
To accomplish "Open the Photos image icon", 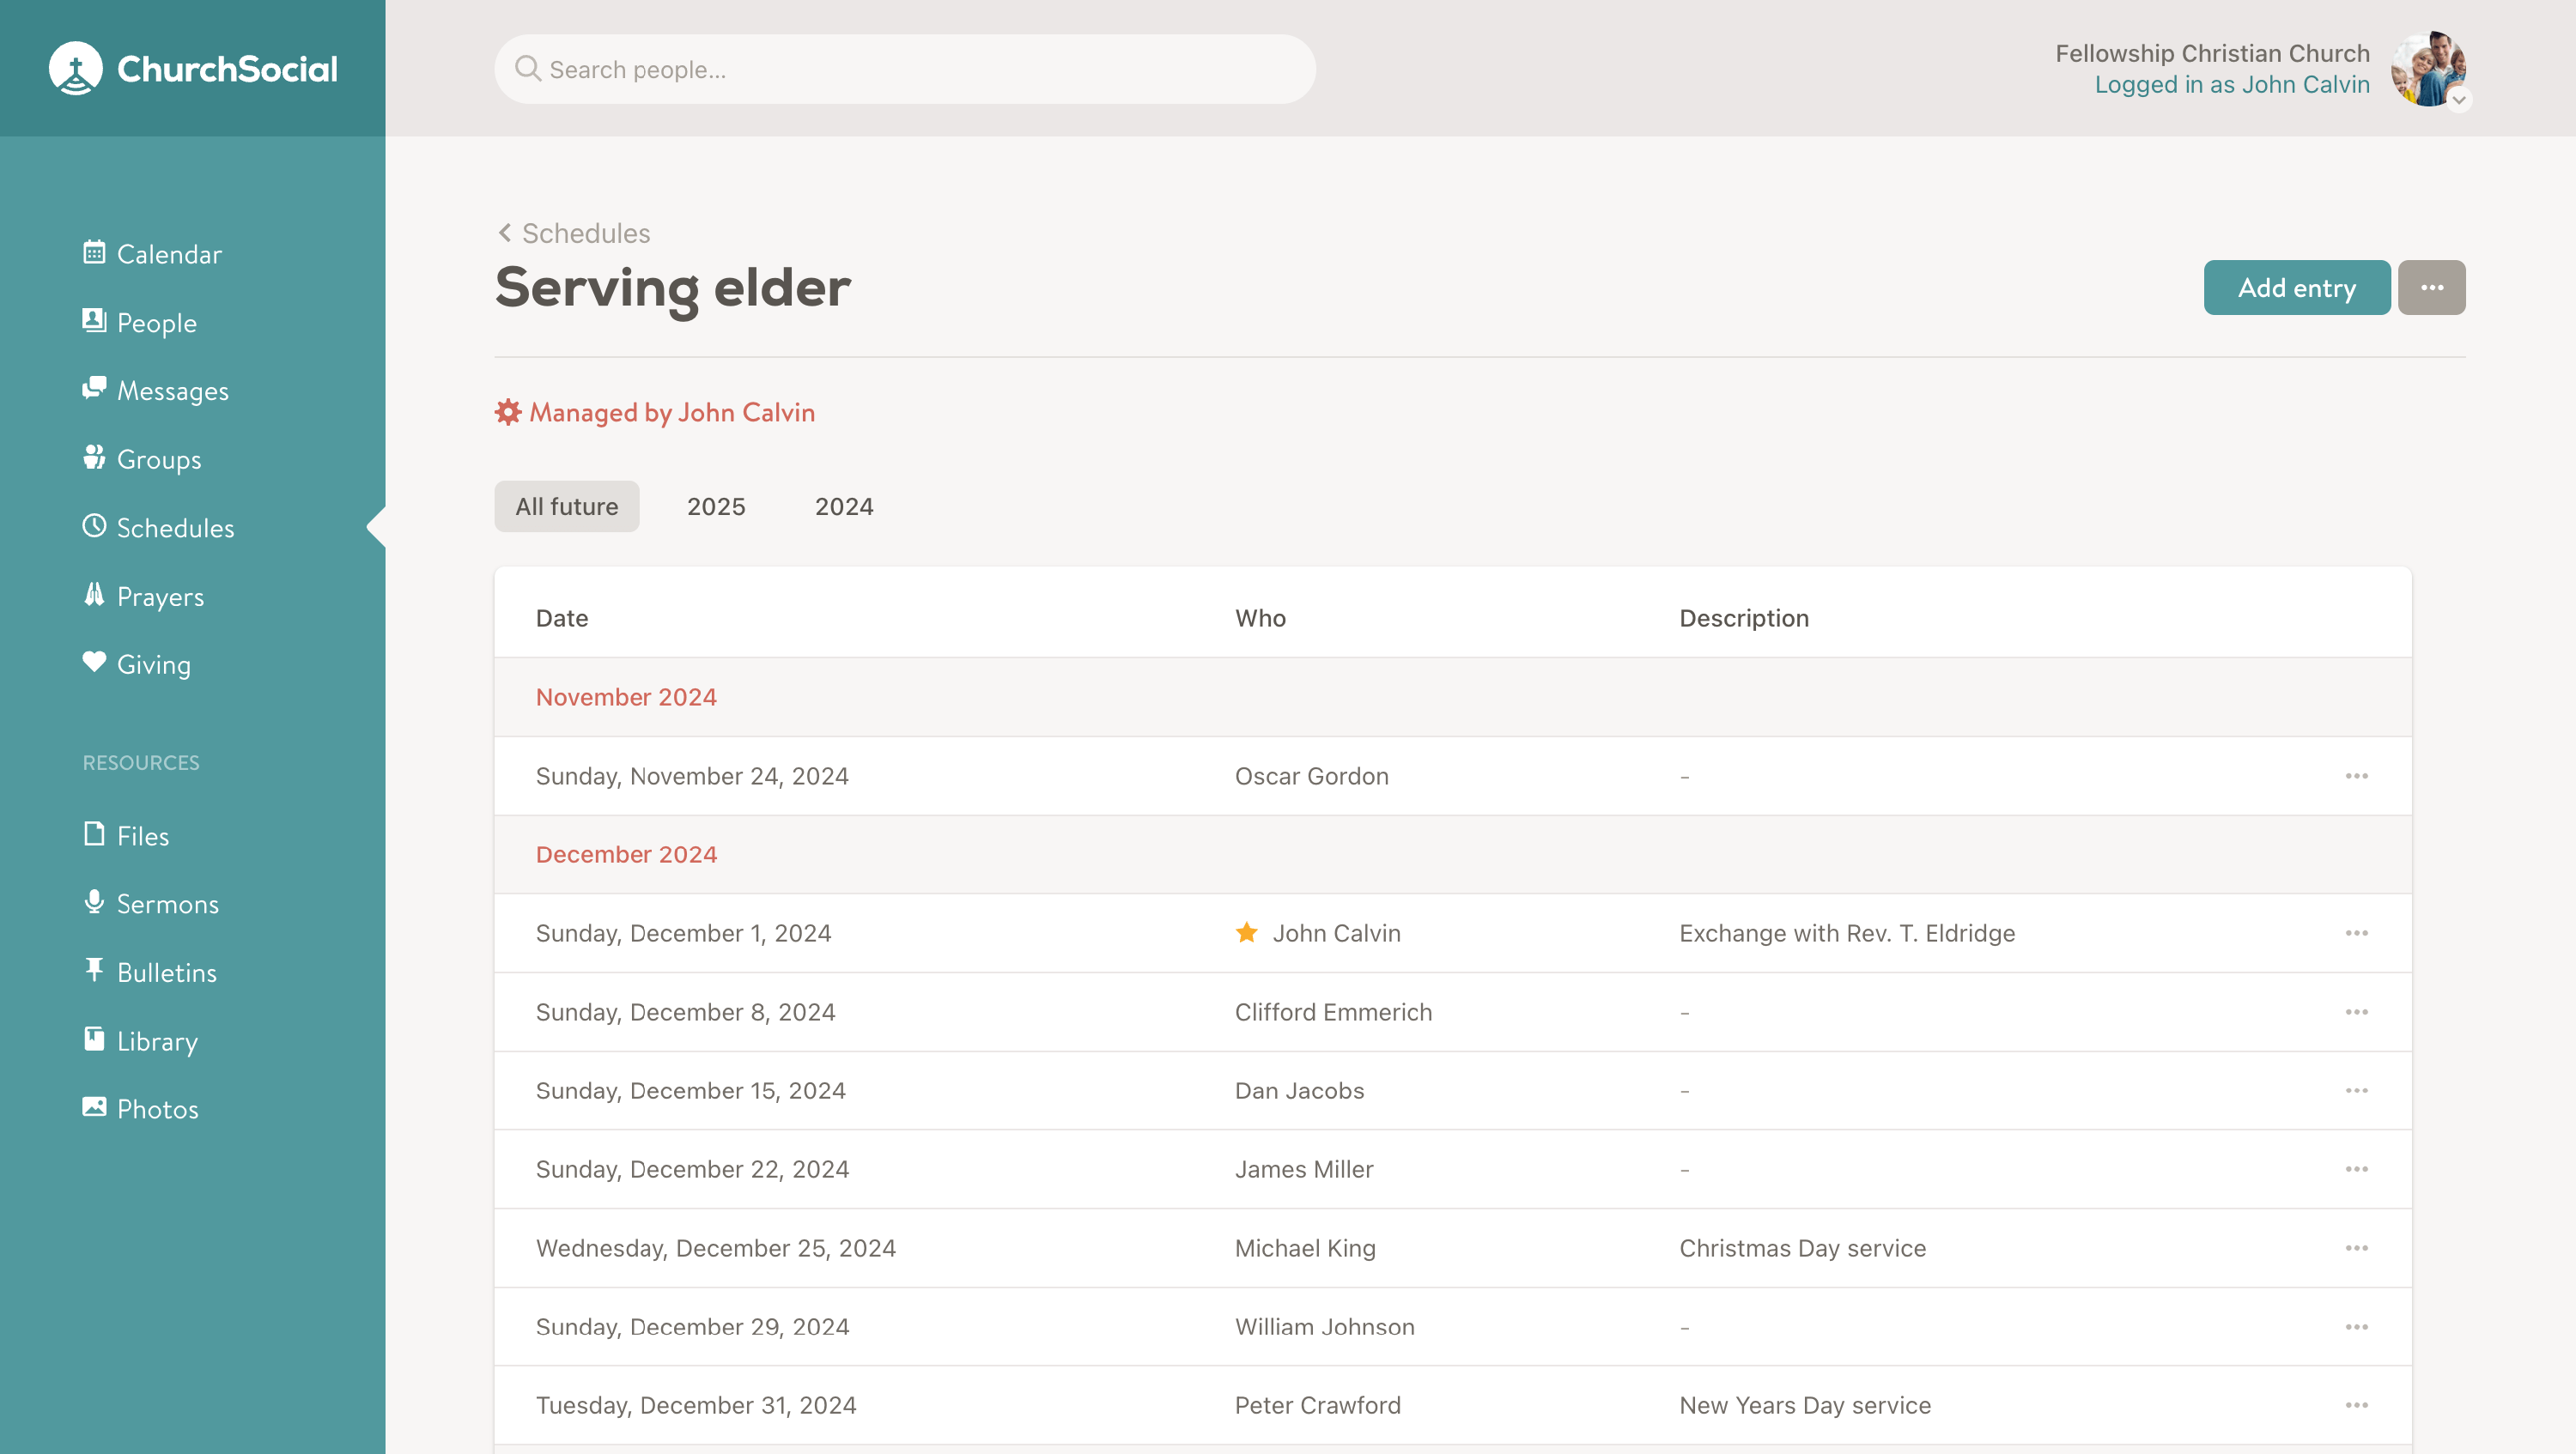I will pos(94,1106).
